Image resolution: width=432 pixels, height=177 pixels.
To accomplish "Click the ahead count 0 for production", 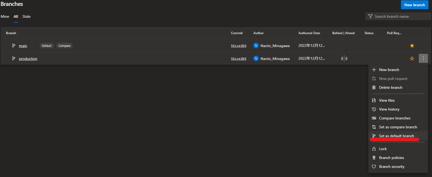I will tap(346, 58).
